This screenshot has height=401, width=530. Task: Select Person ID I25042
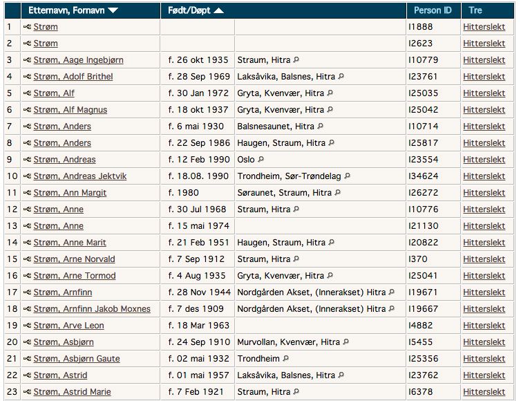423,109
